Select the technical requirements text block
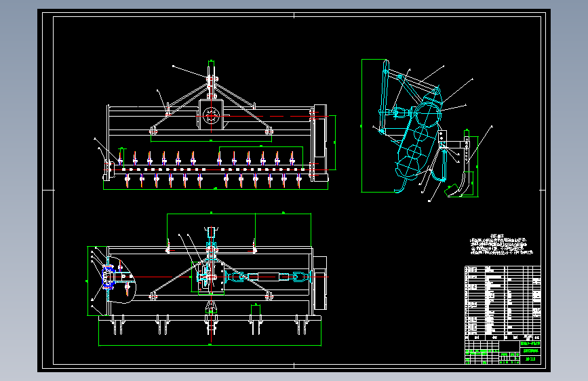Viewport: 588px width, 381px height. 501,245
